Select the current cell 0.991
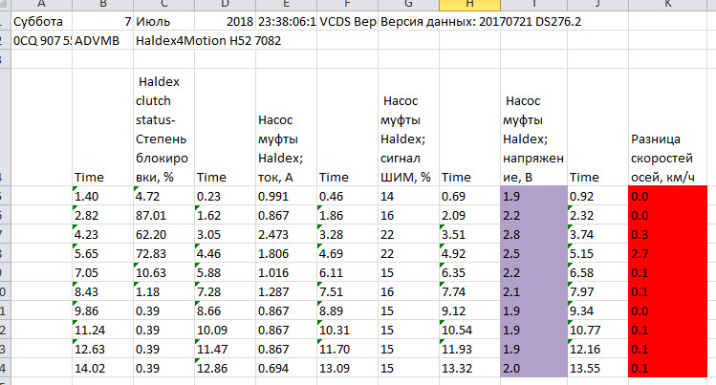The height and width of the screenshot is (385, 716). point(287,196)
